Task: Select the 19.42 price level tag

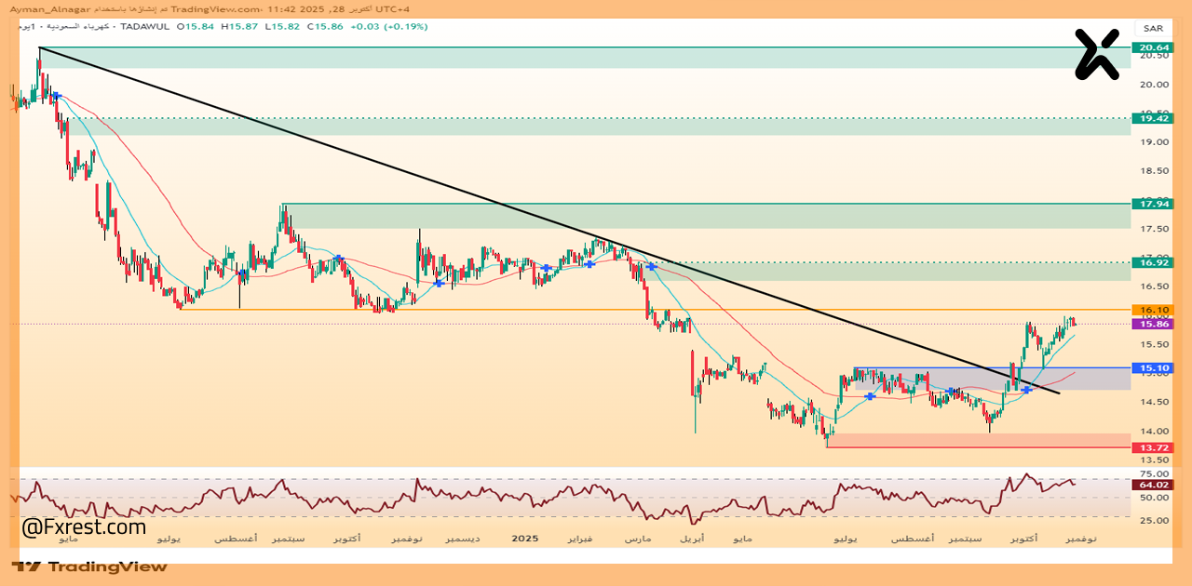Action: tap(1150, 118)
